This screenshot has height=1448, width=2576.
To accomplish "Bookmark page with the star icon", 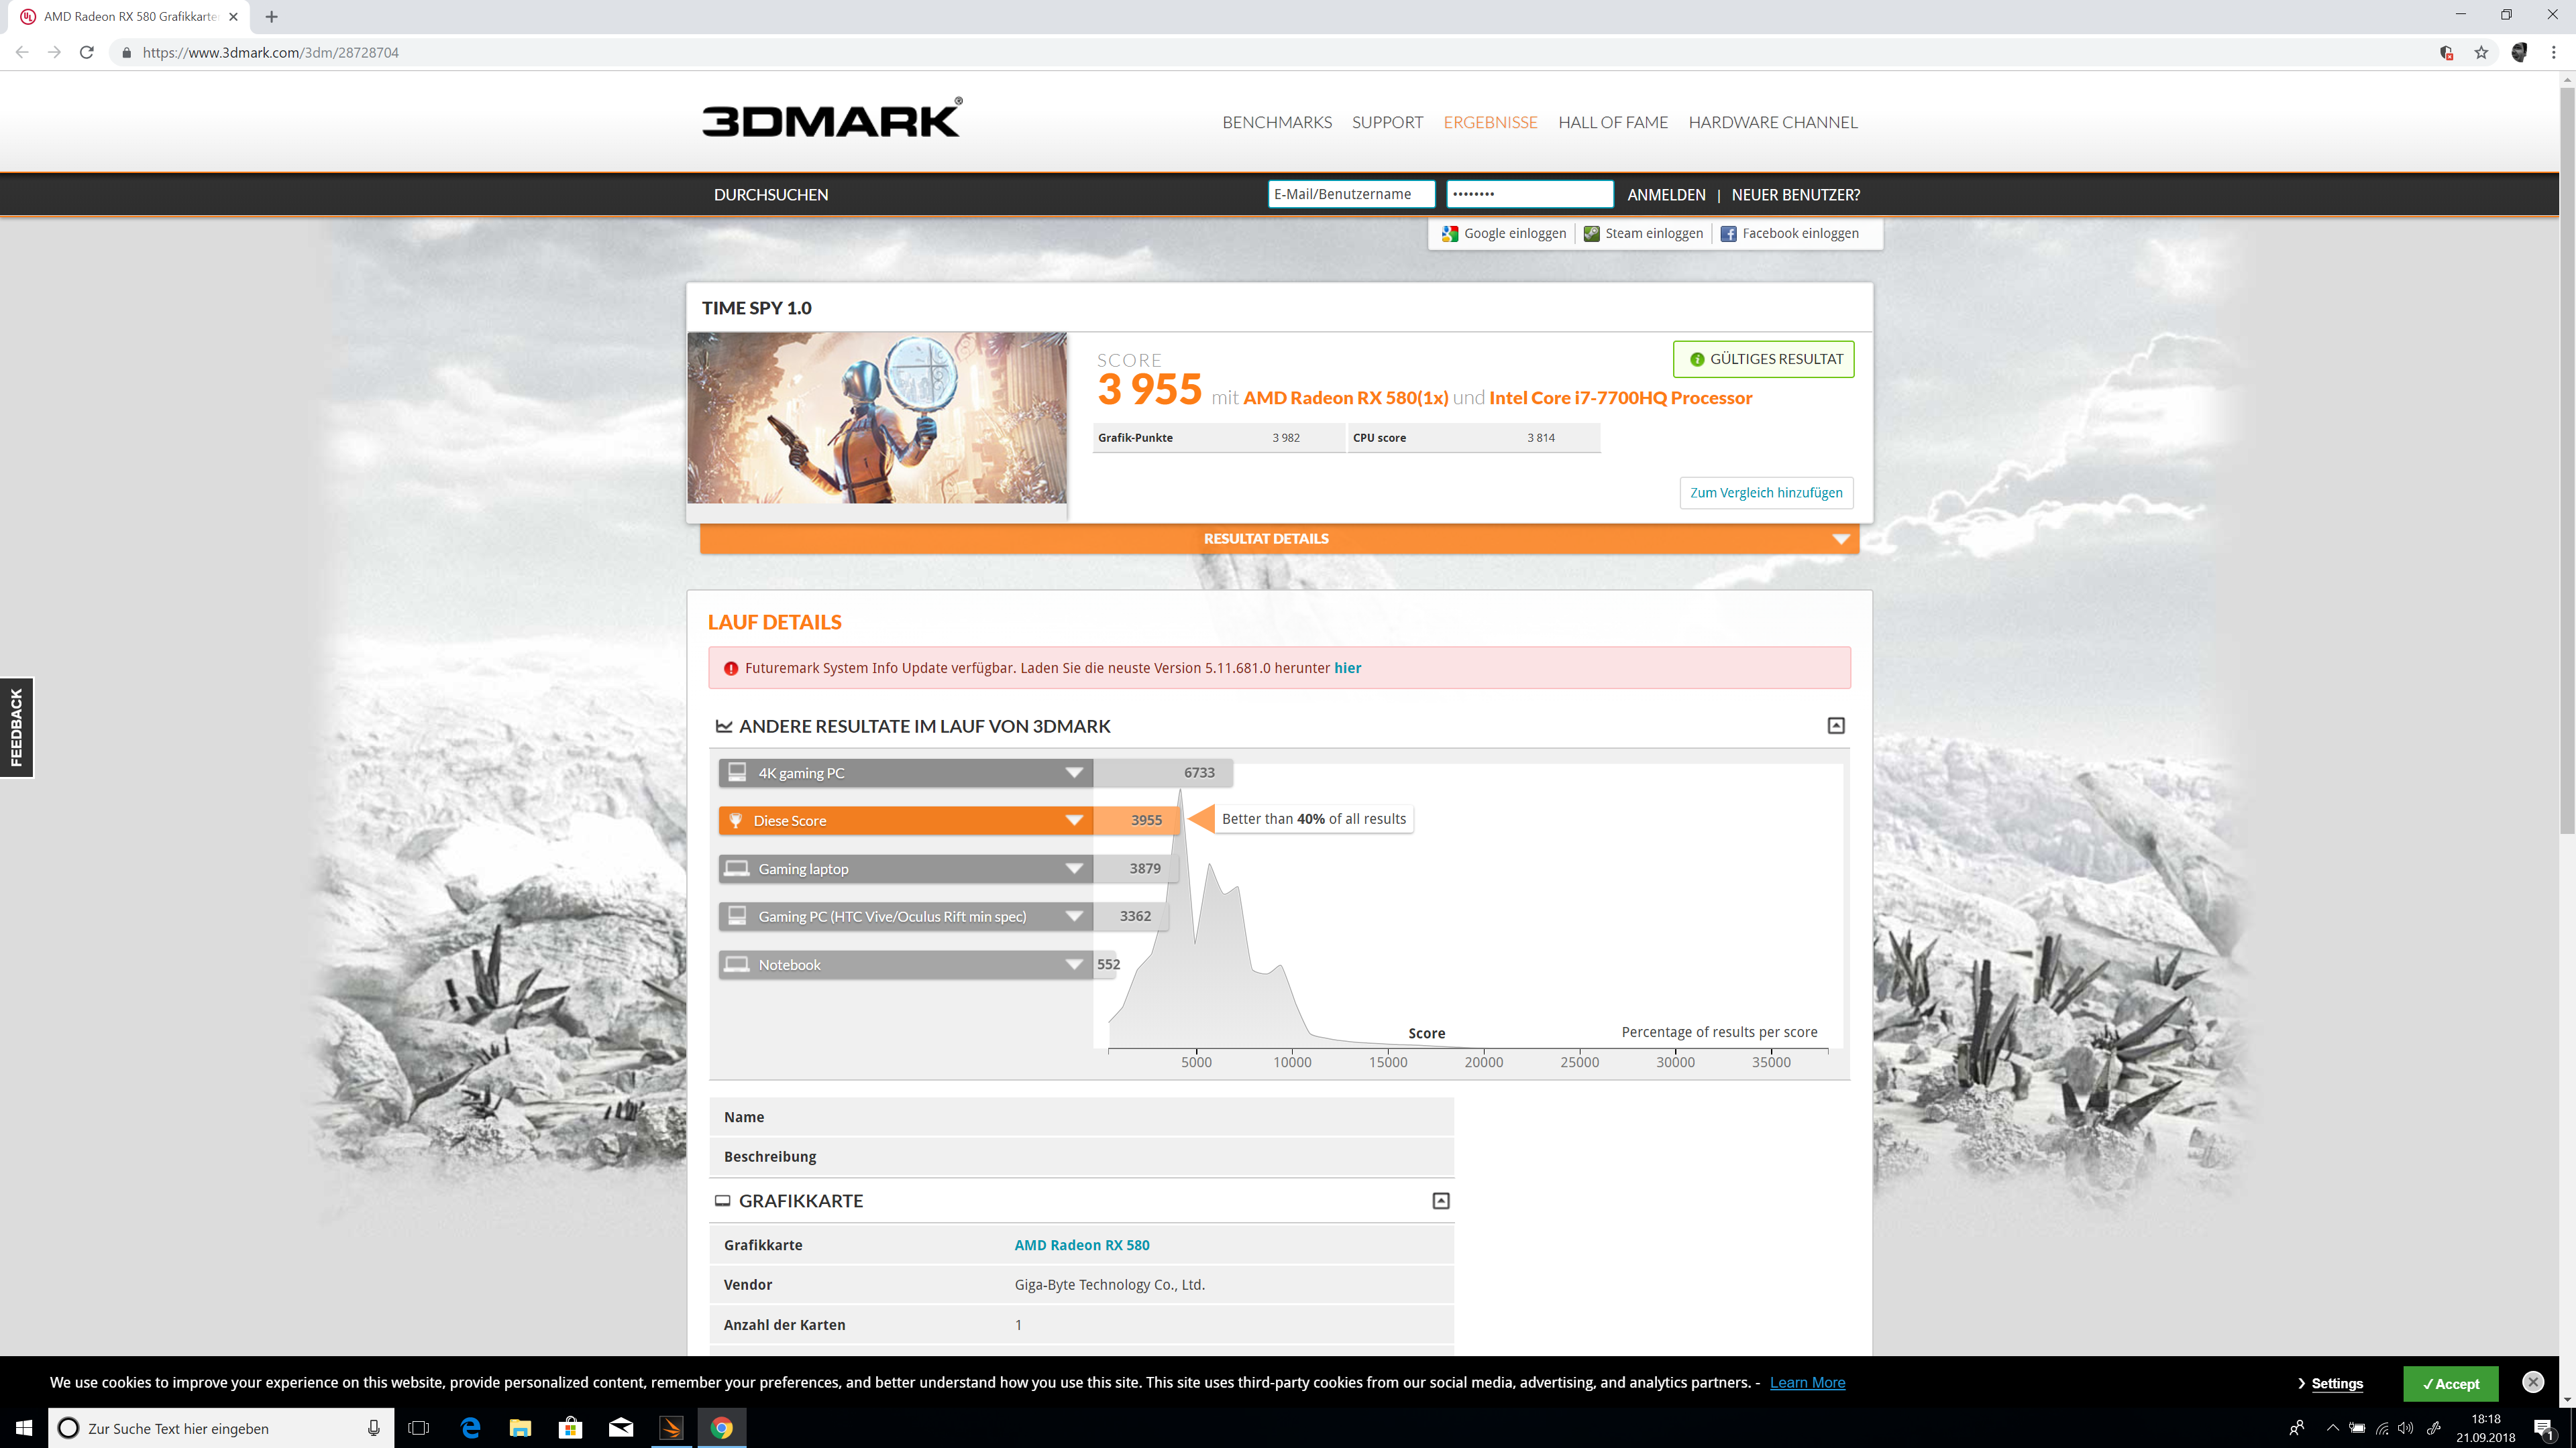I will (2481, 53).
